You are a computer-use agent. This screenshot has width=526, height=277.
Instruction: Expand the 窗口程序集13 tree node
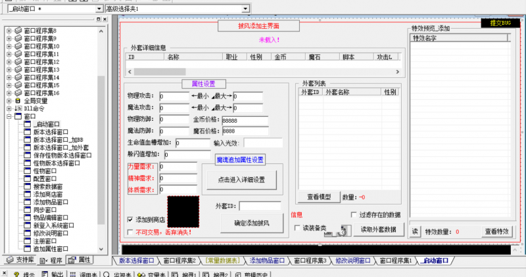pos(9,70)
